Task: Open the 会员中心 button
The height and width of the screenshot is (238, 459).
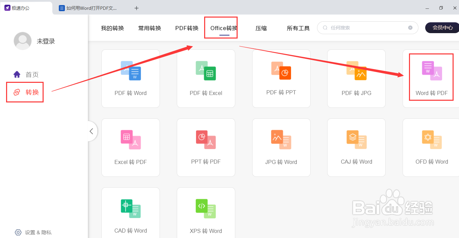Action: [x=442, y=28]
